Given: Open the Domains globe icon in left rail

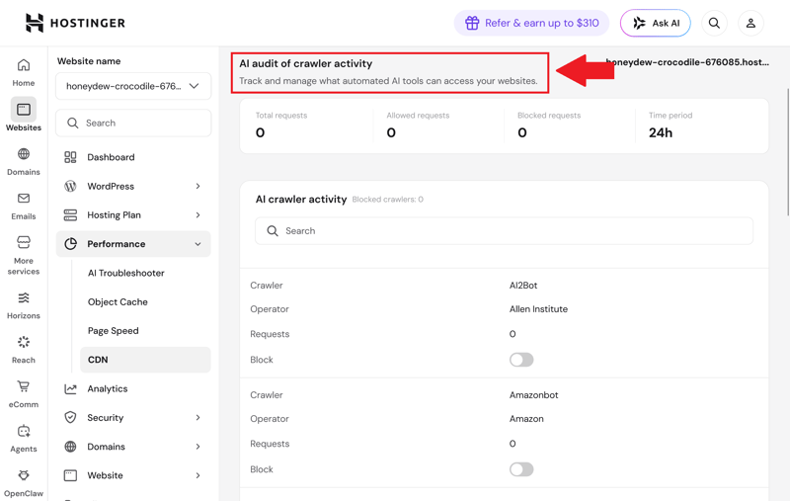Looking at the screenshot, I should point(23,154).
